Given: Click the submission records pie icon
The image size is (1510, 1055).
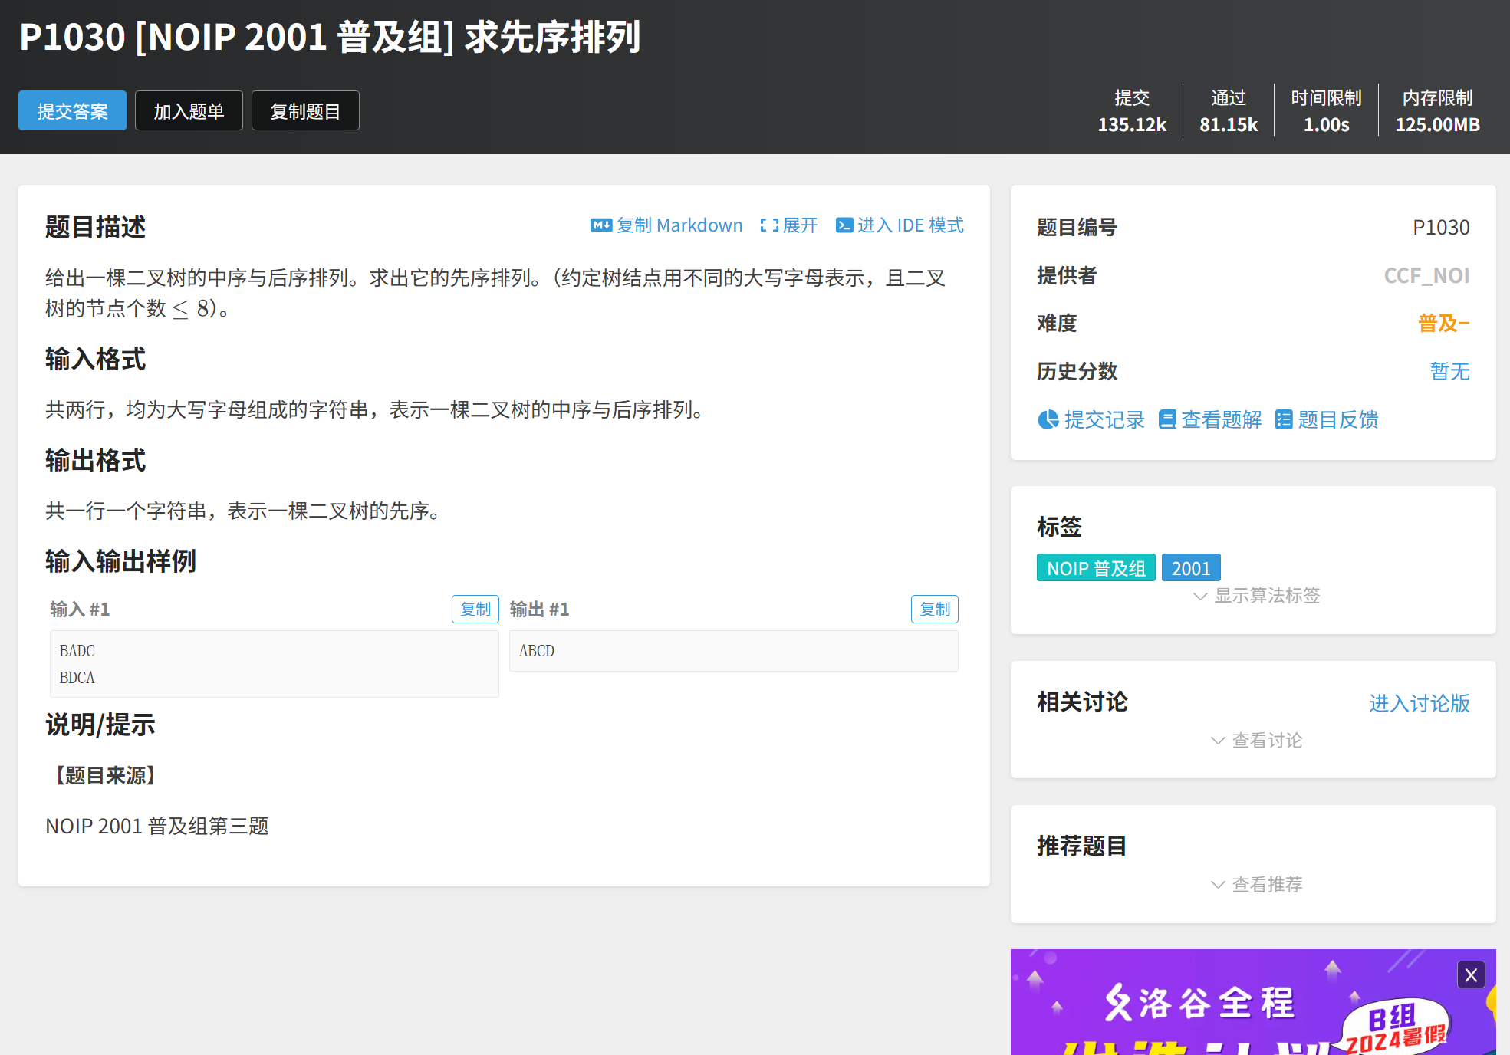Looking at the screenshot, I should [1048, 419].
